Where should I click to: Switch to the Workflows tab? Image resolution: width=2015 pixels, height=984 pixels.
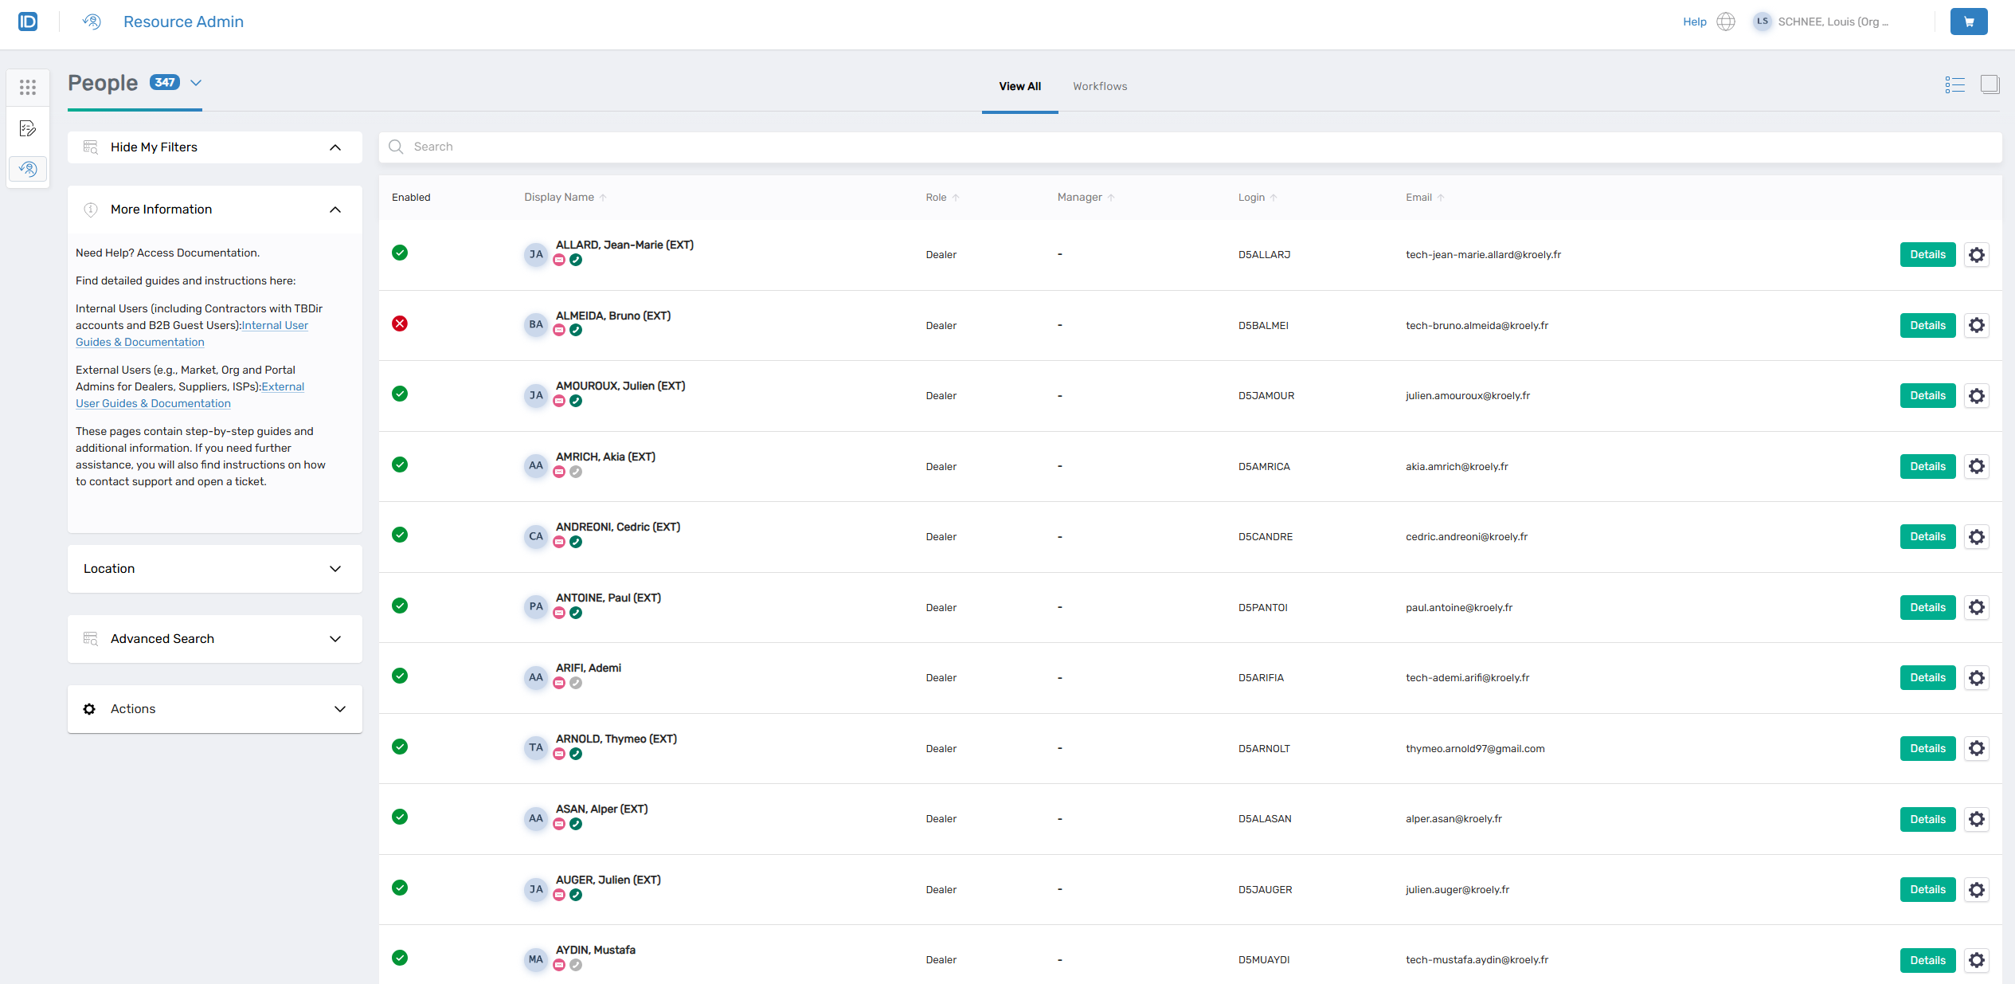coord(1099,86)
